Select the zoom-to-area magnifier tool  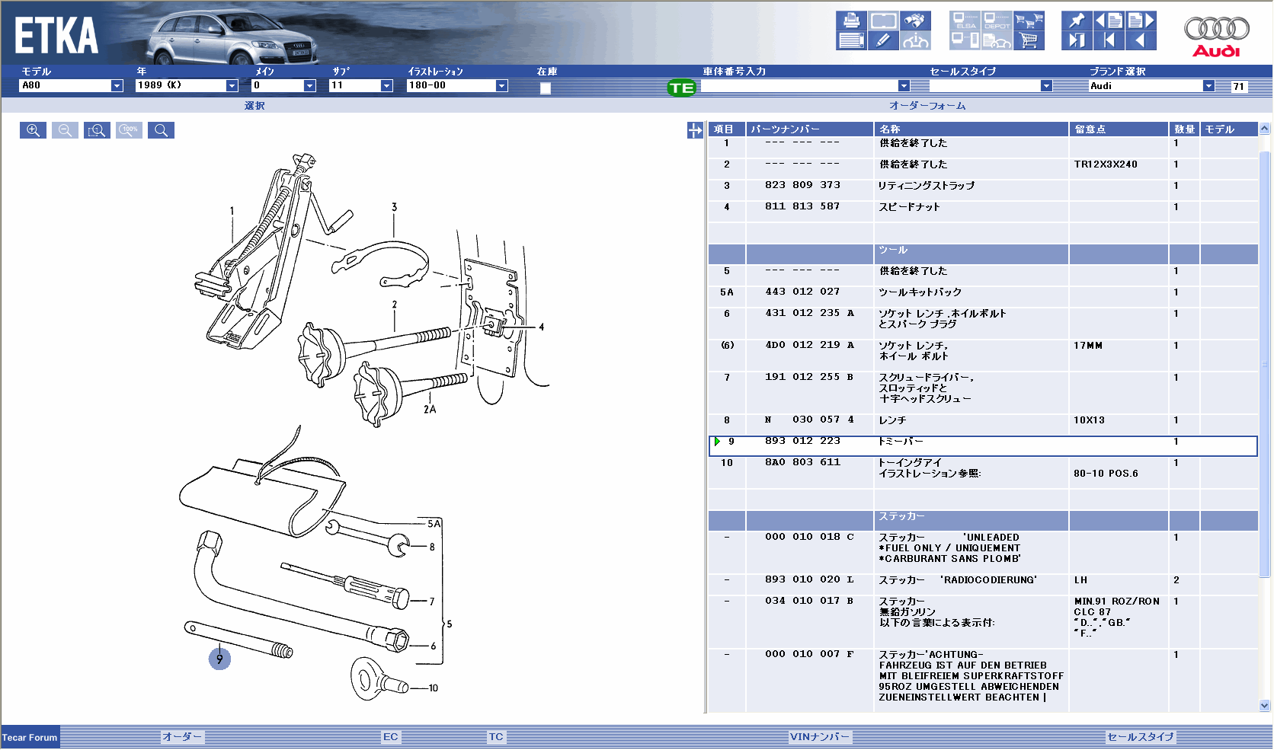[97, 130]
